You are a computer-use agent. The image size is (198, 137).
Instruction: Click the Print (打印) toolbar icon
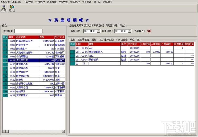(3, 8)
